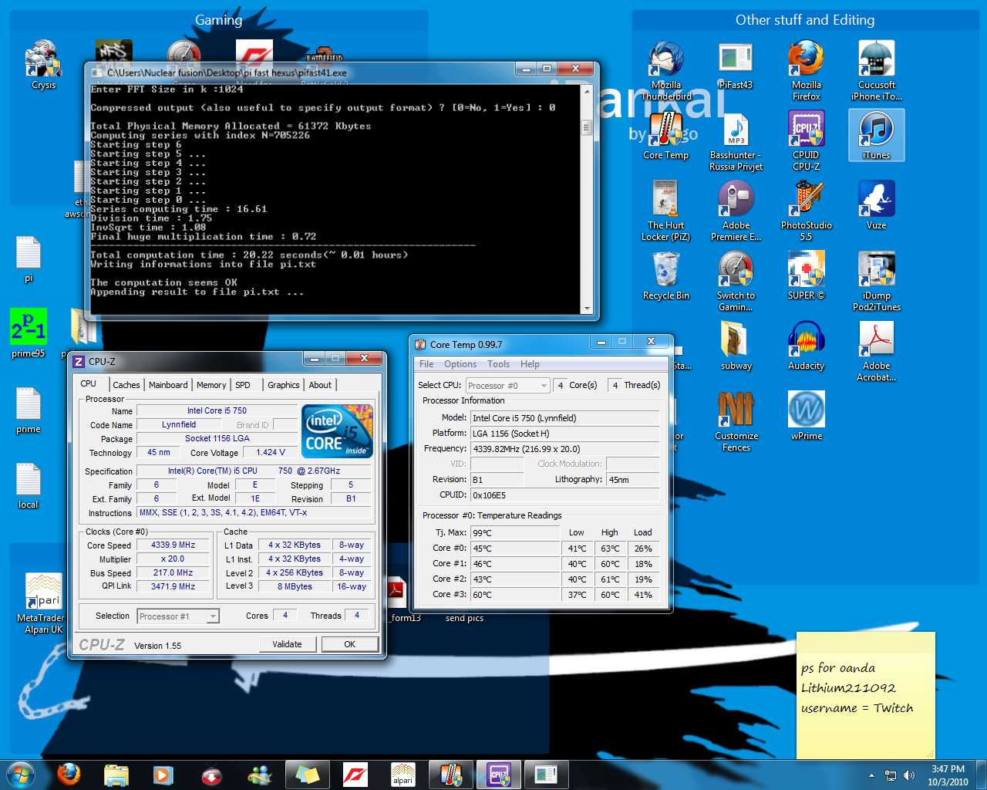Open Firefox from the taskbar
The image size is (987, 790).
69,774
